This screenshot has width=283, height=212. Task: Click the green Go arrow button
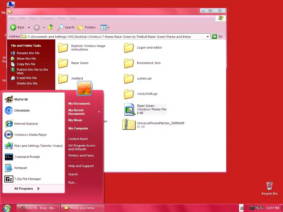(214, 36)
